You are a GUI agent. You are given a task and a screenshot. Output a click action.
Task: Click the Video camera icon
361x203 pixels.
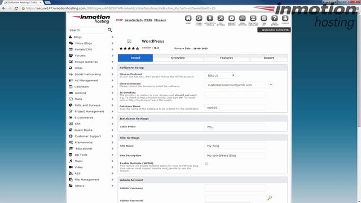(x=71, y=167)
